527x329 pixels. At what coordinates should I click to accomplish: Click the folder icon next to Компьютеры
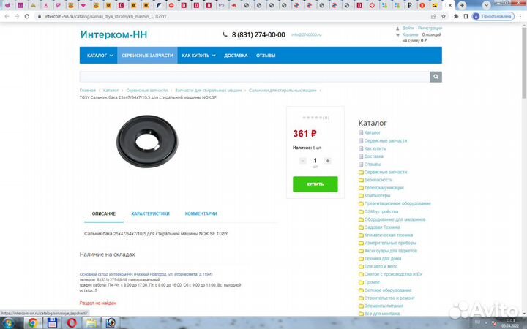(x=361, y=196)
